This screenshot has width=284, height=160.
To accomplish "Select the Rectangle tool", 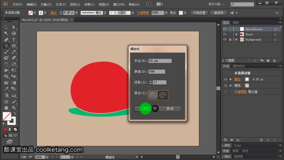I will (x=14, y=45).
